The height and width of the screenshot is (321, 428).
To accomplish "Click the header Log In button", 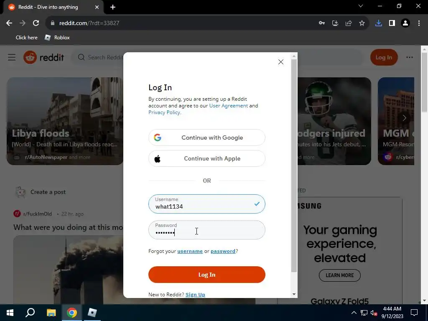I will (384, 57).
